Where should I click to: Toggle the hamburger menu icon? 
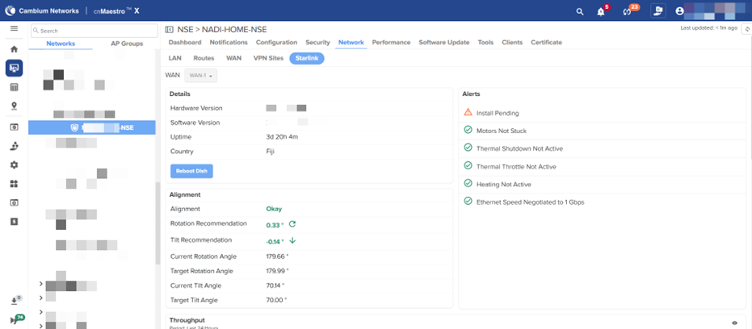coord(14,28)
